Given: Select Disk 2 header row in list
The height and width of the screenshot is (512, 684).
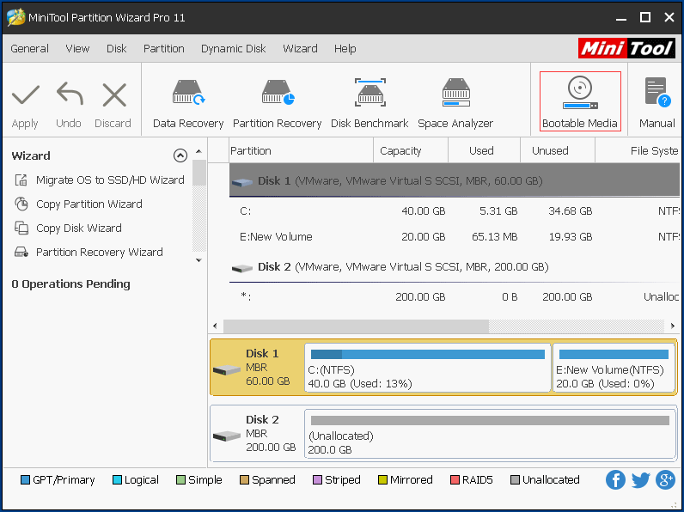Looking at the screenshot, I should 454,267.
